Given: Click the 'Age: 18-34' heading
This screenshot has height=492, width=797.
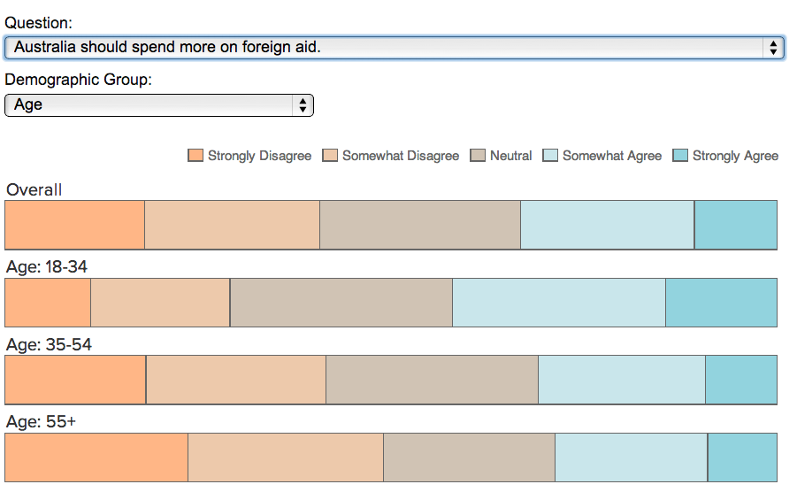Looking at the screenshot, I should tap(47, 267).
